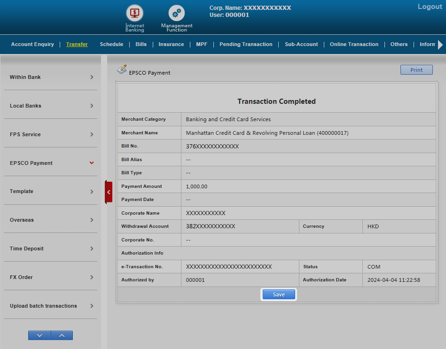
Task: Select the FX Order sidebar item
Action: [51, 277]
